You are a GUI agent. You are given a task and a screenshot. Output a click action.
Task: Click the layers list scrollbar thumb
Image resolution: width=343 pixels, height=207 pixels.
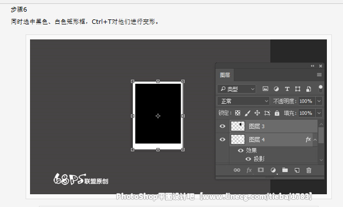coord(321,135)
